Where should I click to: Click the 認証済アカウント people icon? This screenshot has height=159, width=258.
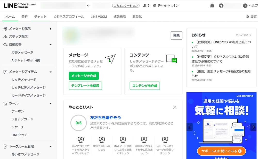144,140
